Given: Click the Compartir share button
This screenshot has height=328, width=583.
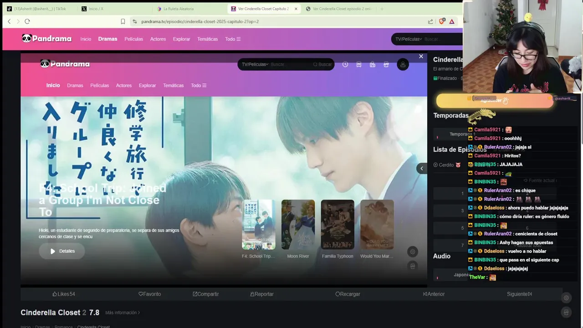Looking at the screenshot, I should (206, 294).
